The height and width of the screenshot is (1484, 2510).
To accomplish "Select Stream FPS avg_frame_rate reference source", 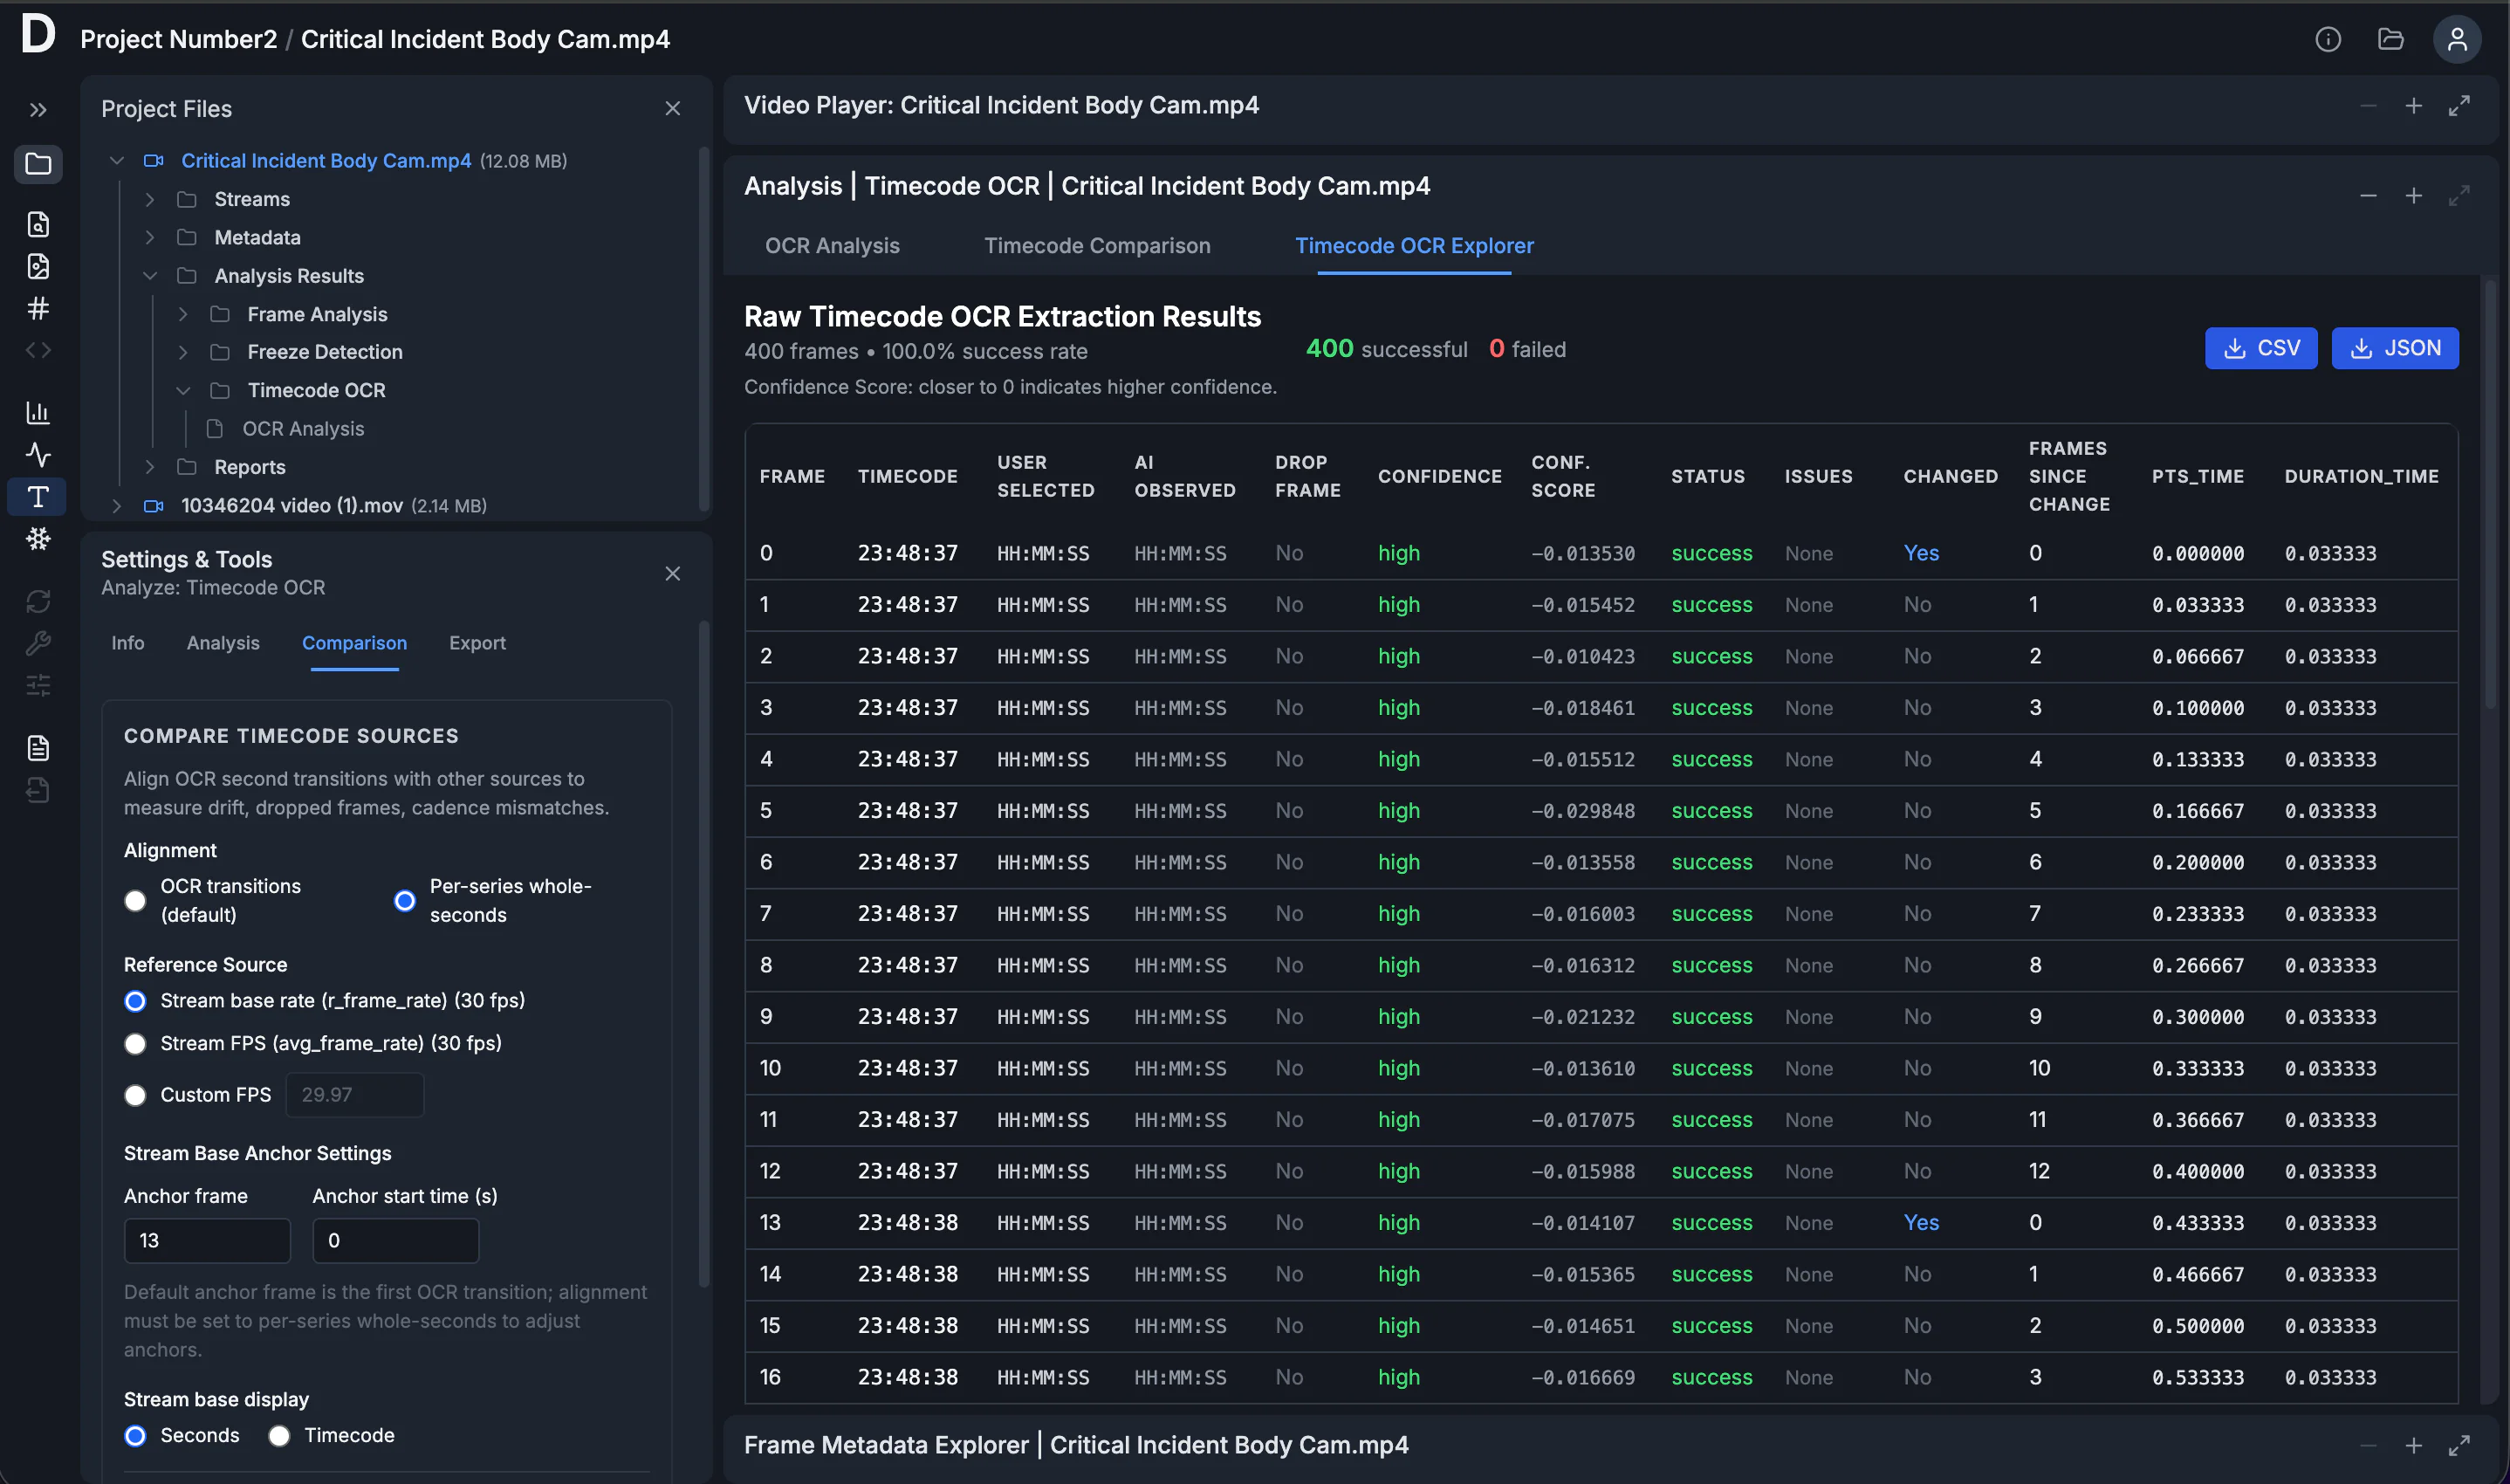I will click(135, 1044).
